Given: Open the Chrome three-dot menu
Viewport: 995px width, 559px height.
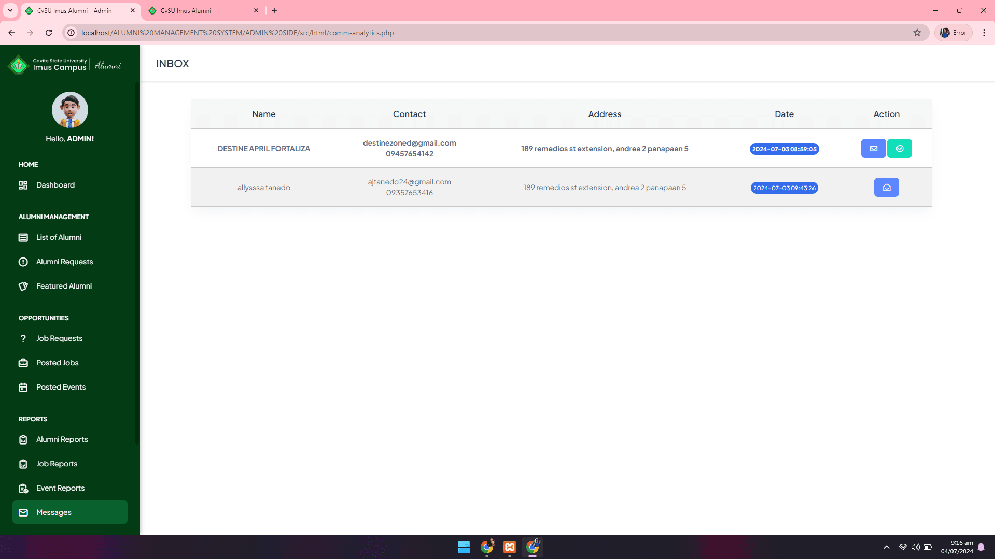Looking at the screenshot, I should [984, 33].
